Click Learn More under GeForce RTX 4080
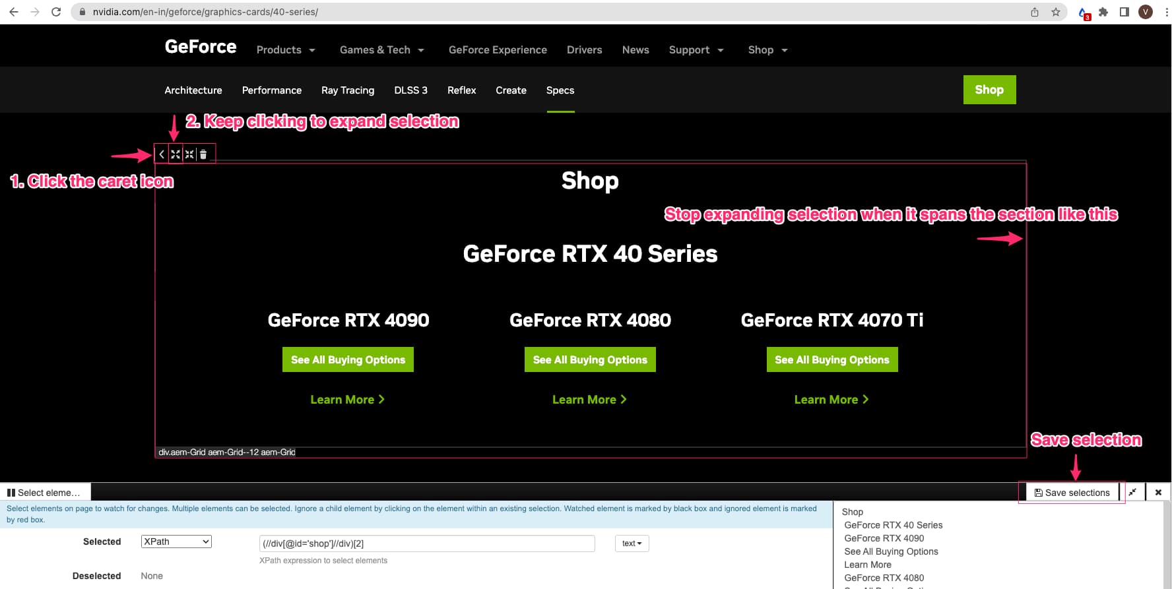1172x589 pixels. click(589, 400)
